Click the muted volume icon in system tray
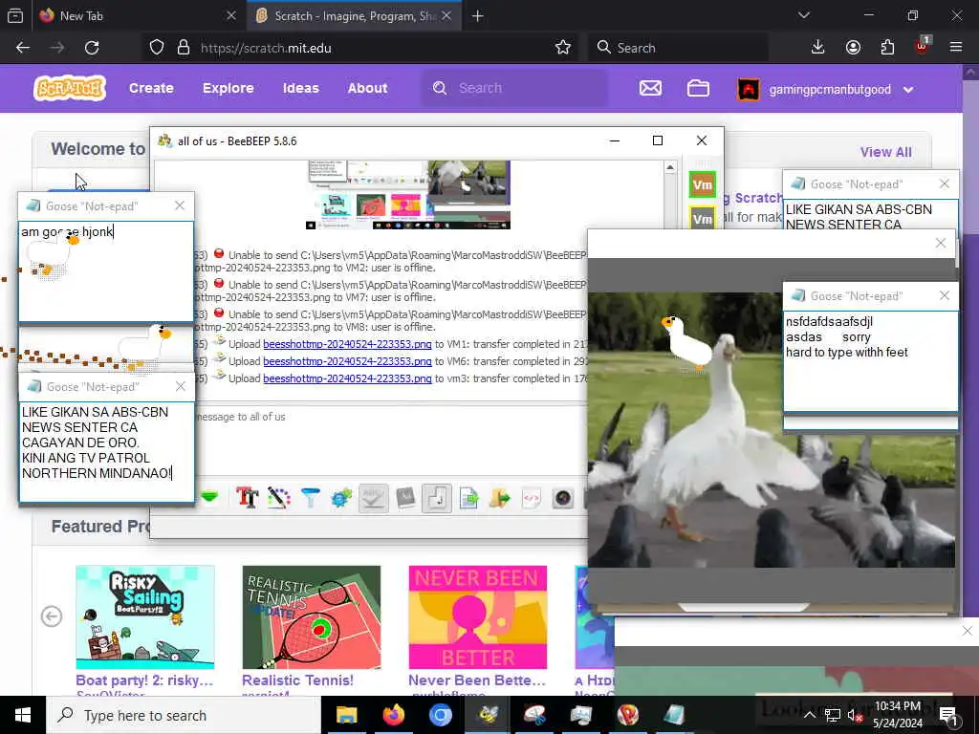This screenshot has width=979, height=734. (855, 715)
